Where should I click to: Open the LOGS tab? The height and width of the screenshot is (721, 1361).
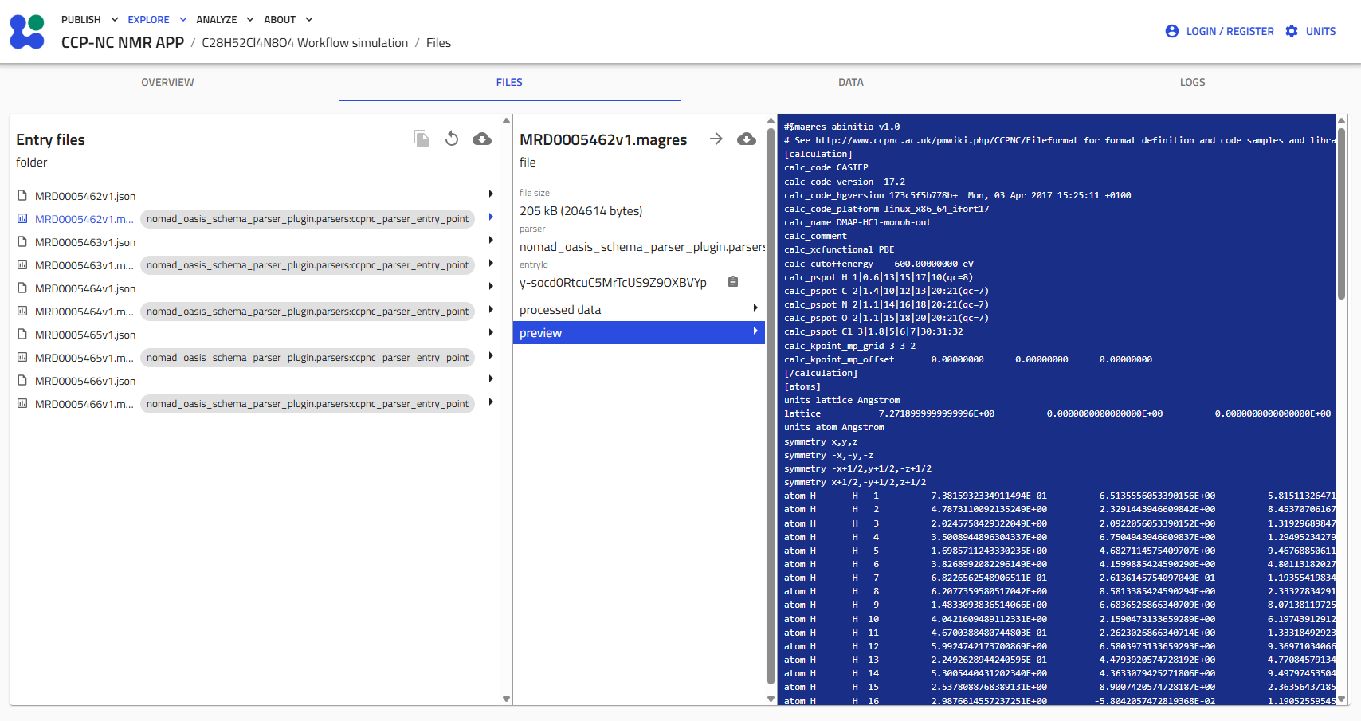coord(1192,82)
